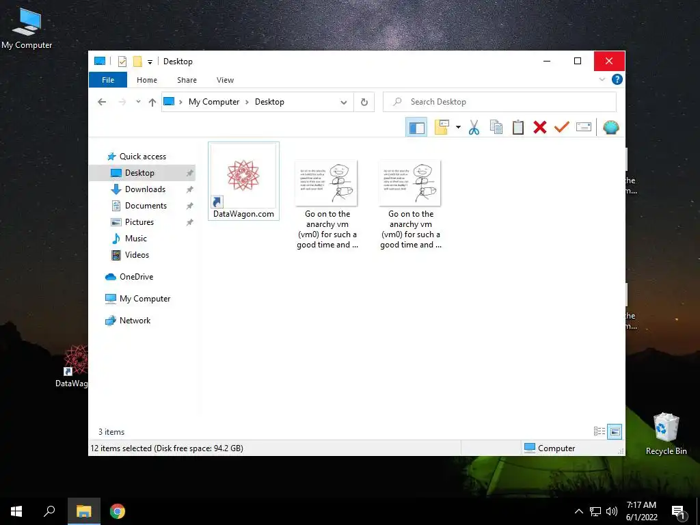The image size is (700, 525).
Task: Click the Search Desktop input field
Action: point(500,102)
